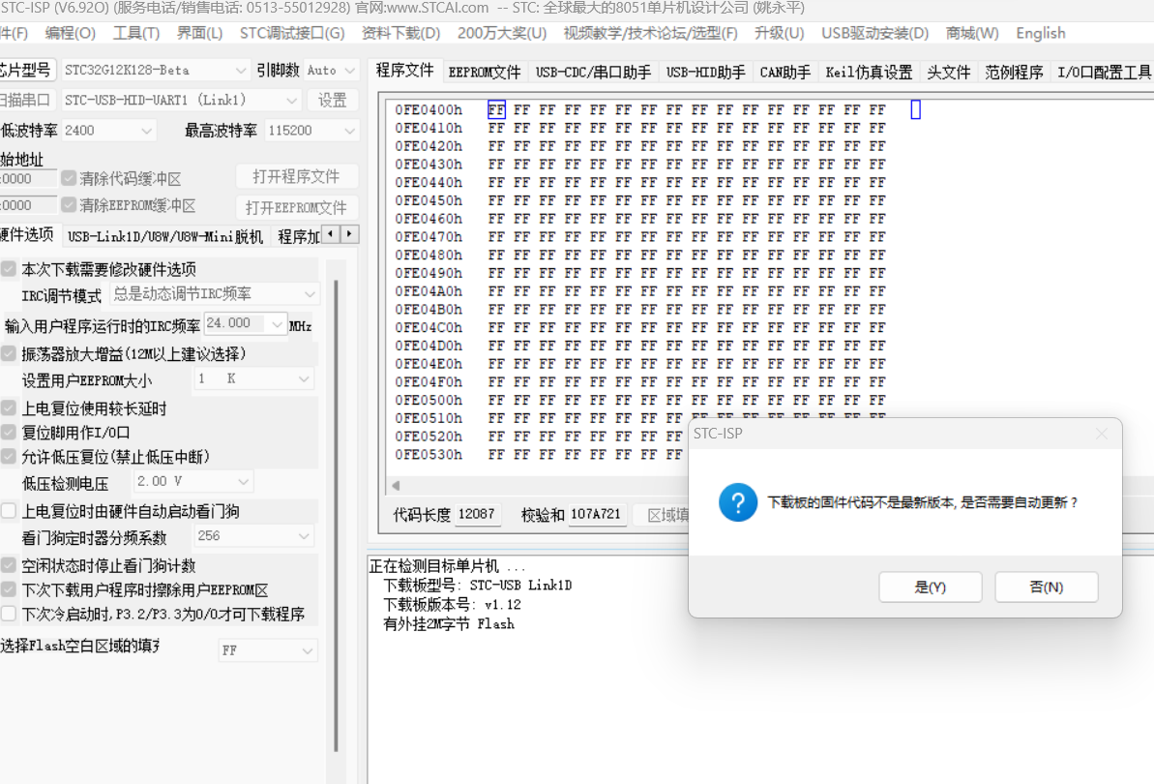Click the 打开程序文件 button

297,177
